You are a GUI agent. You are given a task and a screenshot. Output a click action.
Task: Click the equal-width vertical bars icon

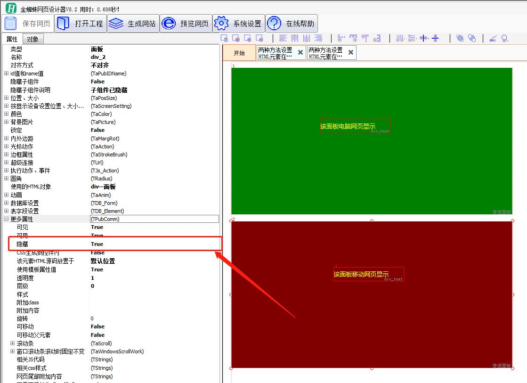pyautogui.click(x=400, y=38)
